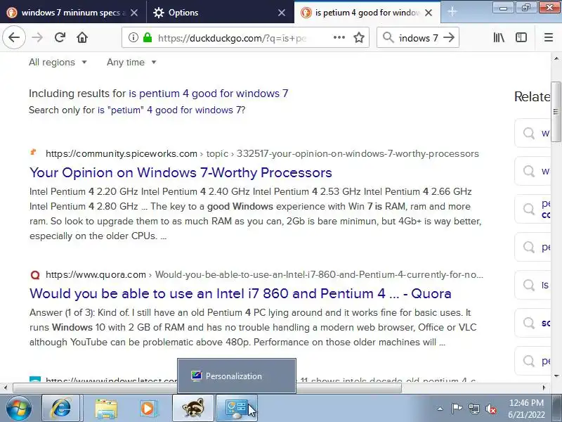The height and width of the screenshot is (422, 562).
Task: Switch to 'windows 7 mininum specs' tab
Action: point(73,12)
